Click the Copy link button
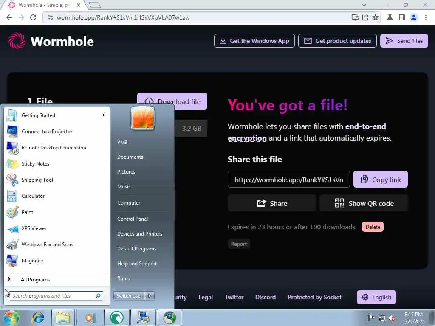The image size is (435, 326). (x=380, y=180)
